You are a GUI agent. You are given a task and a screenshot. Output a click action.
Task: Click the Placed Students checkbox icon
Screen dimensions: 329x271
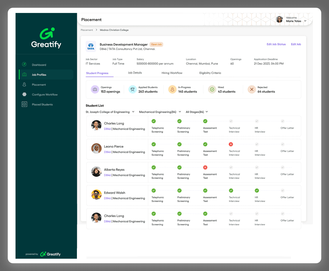point(24,104)
